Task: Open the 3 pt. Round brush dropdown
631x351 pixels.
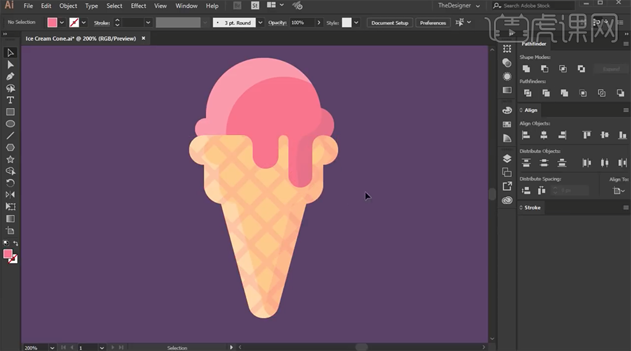Action: coord(260,23)
